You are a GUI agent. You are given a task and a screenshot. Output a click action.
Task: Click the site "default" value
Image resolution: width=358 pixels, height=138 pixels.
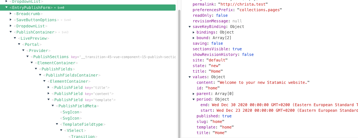(217, 60)
